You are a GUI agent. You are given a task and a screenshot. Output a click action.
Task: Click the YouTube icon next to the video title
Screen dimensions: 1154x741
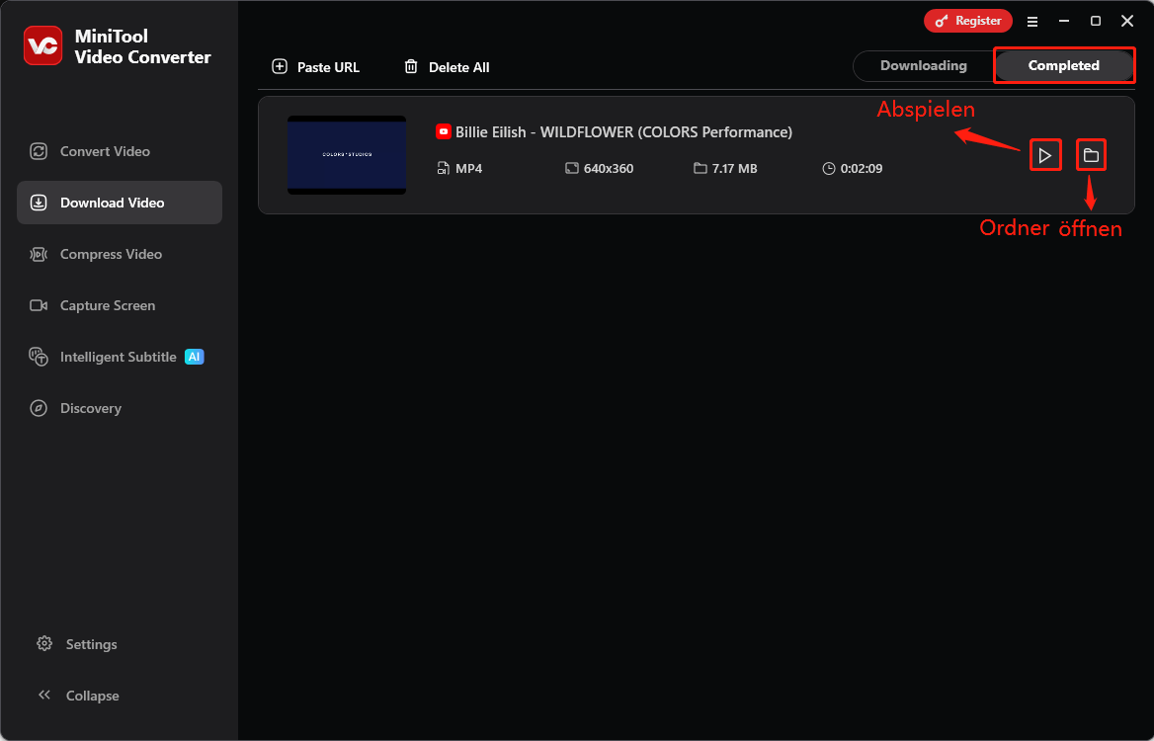443,131
